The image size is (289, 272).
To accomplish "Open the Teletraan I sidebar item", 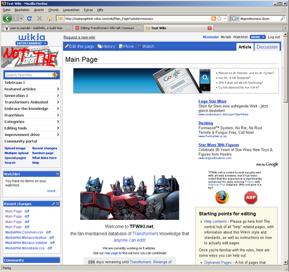I will pyautogui.click(x=15, y=83).
